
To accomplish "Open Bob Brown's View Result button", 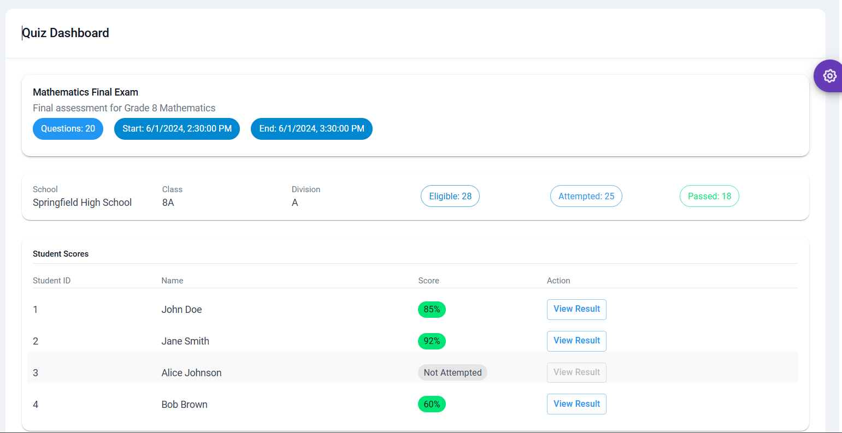I will pos(576,404).
